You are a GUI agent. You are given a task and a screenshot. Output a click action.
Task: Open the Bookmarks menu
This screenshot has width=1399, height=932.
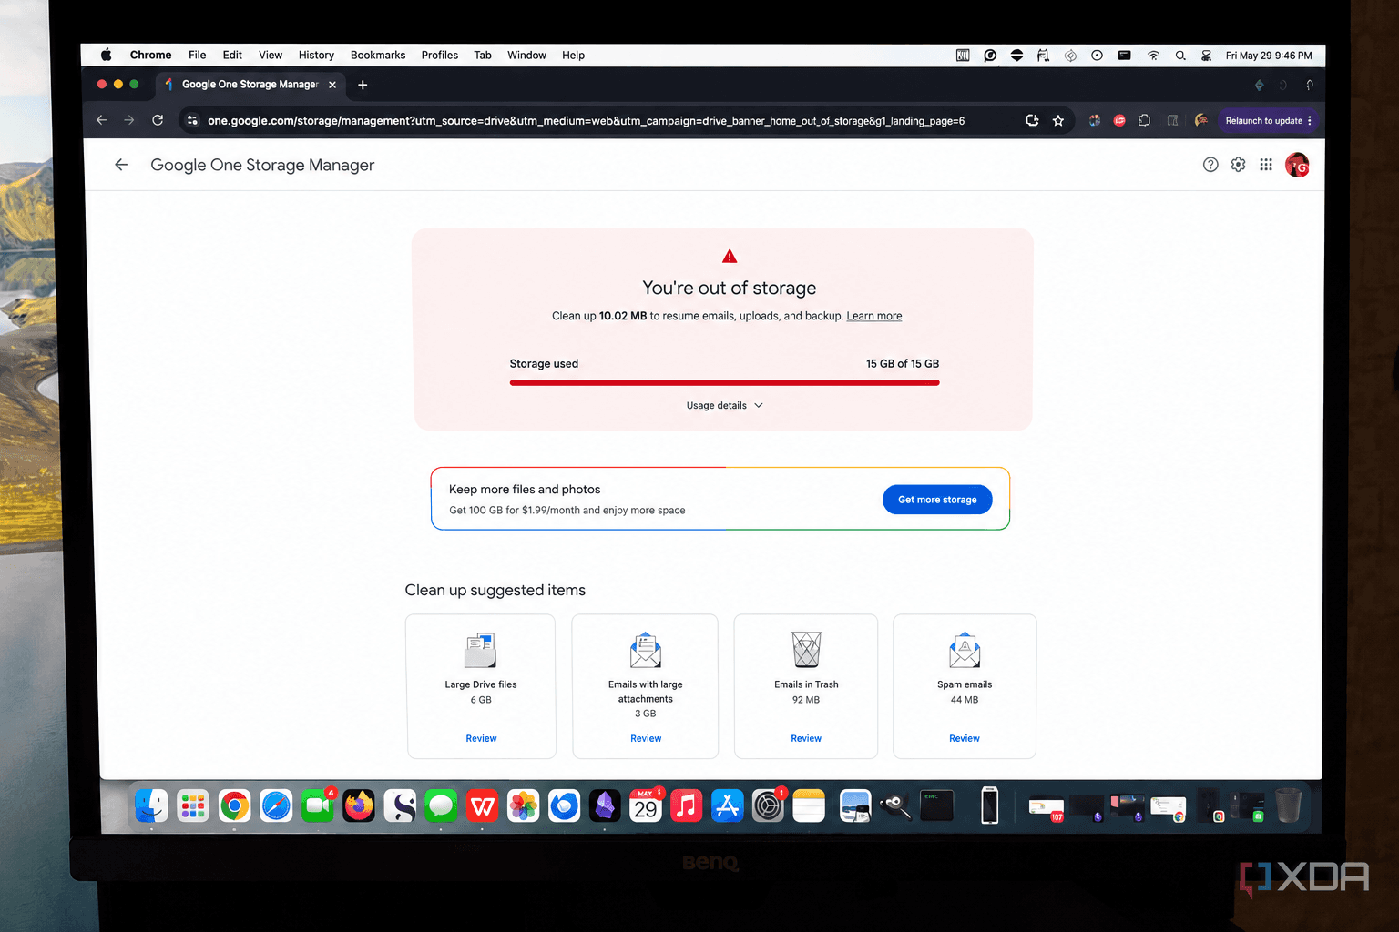point(378,55)
